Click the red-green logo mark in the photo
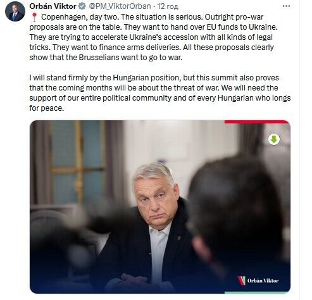This screenshot has height=300, width=312. (x=241, y=280)
